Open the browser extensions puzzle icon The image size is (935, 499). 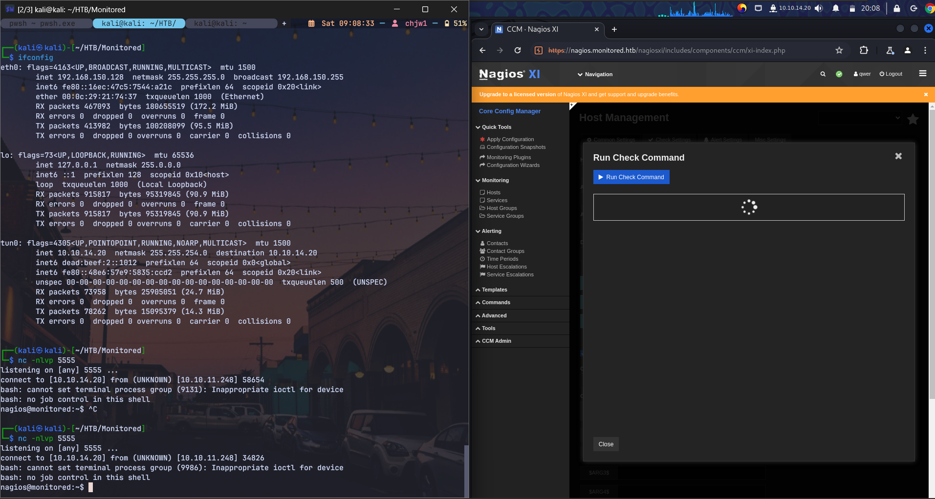pos(864,50)
